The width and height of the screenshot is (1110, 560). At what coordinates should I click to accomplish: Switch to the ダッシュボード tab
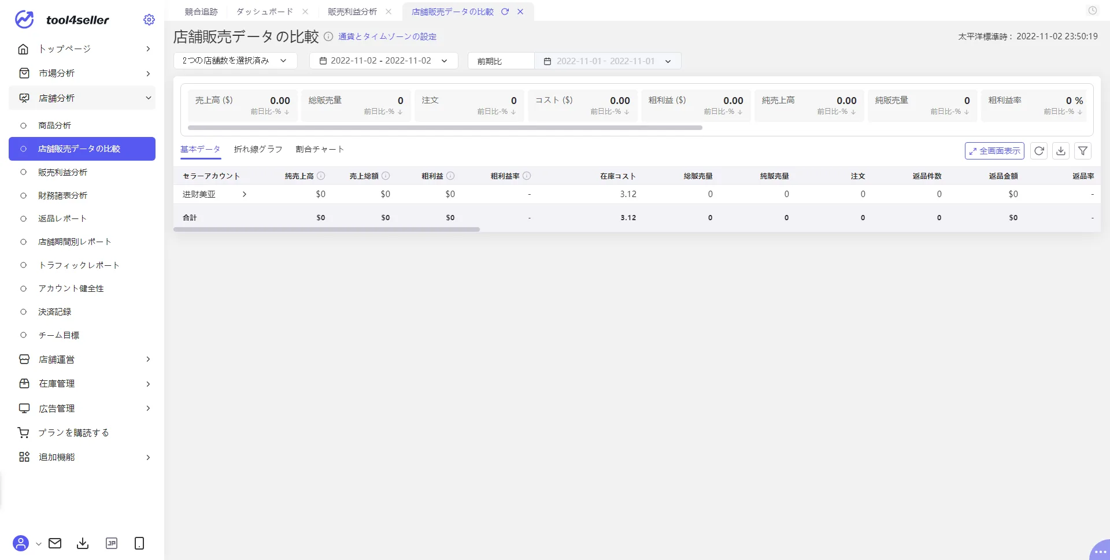tap(265, 12)
